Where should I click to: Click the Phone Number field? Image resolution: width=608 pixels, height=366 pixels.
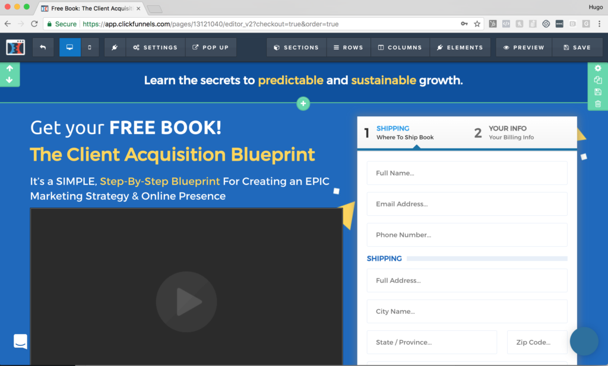click(467, 235)
